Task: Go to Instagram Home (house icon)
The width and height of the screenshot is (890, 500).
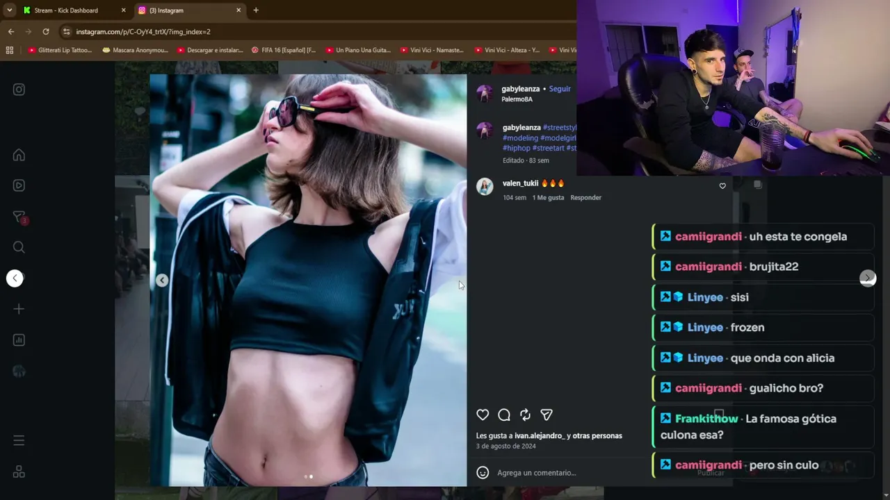Action: [19, 155]
